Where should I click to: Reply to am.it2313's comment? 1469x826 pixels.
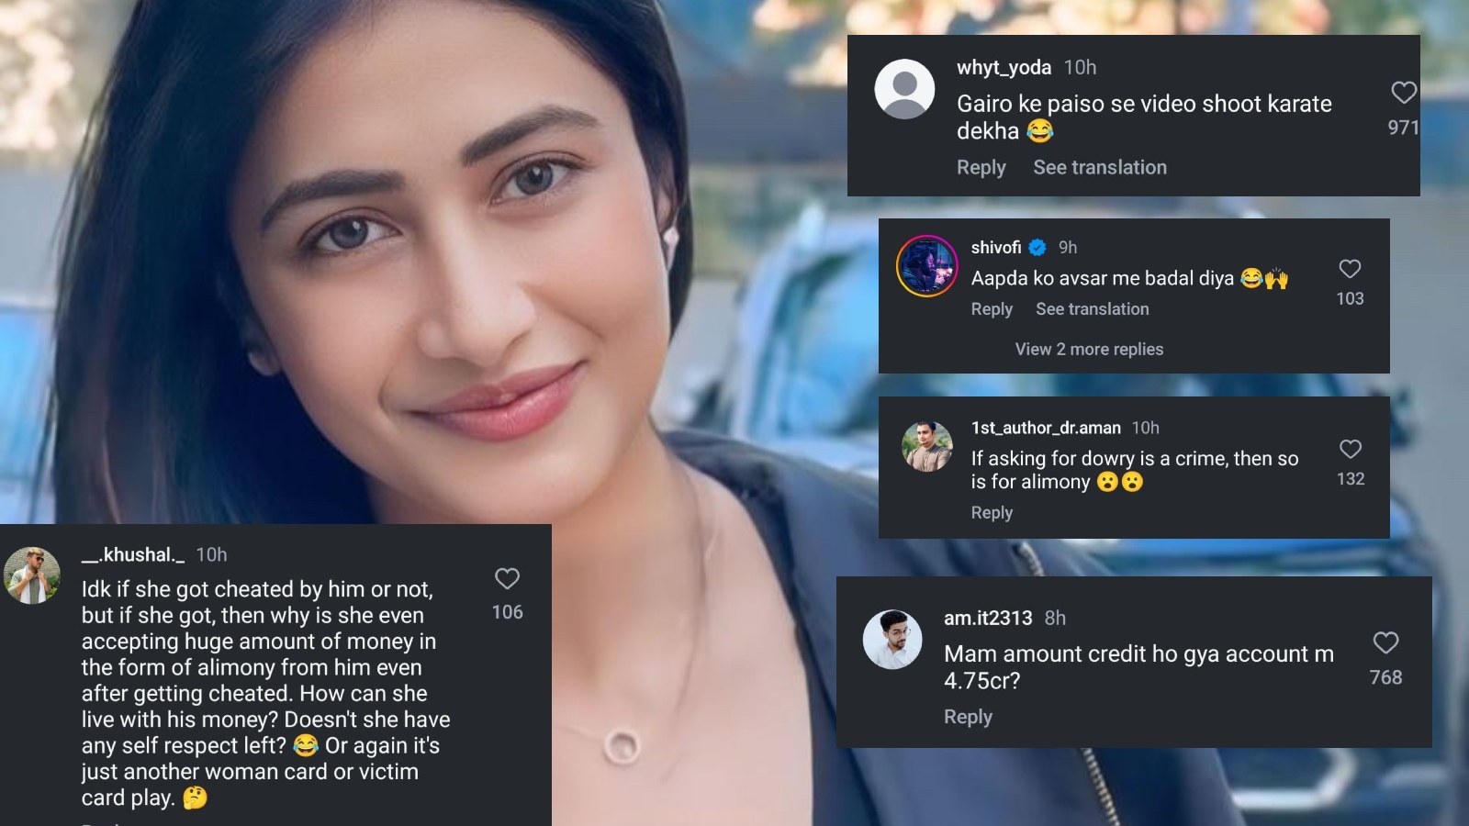pos(968,717)
